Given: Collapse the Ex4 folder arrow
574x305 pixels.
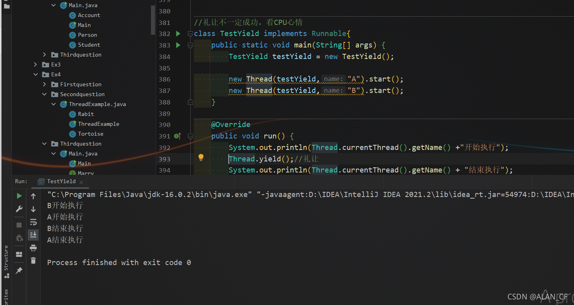Looking at the screenshot, I should 36,74.
